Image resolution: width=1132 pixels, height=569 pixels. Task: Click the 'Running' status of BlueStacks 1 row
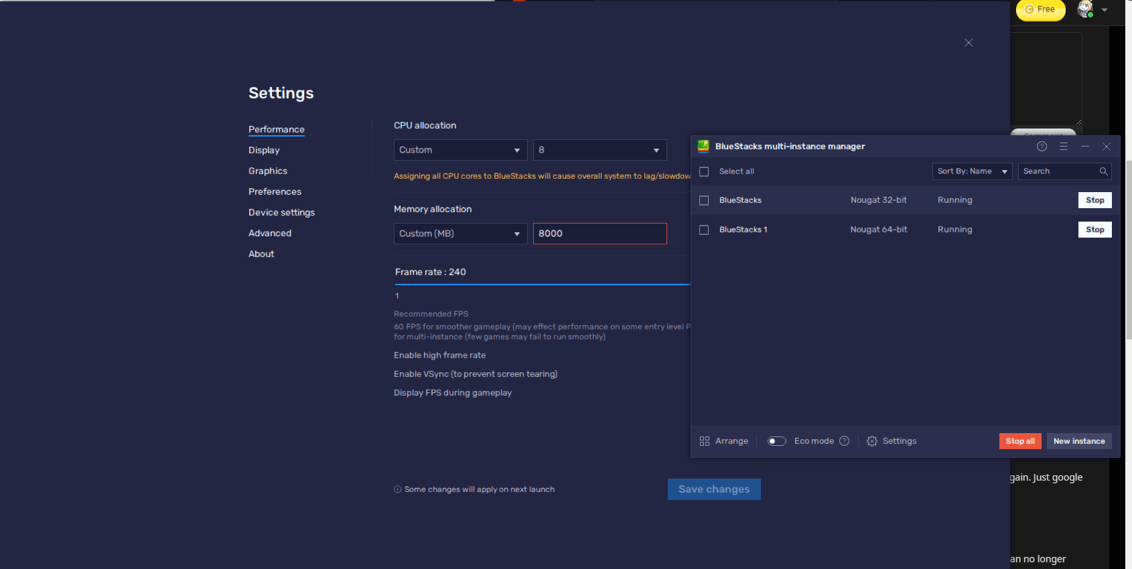click(x=955, y=230)
